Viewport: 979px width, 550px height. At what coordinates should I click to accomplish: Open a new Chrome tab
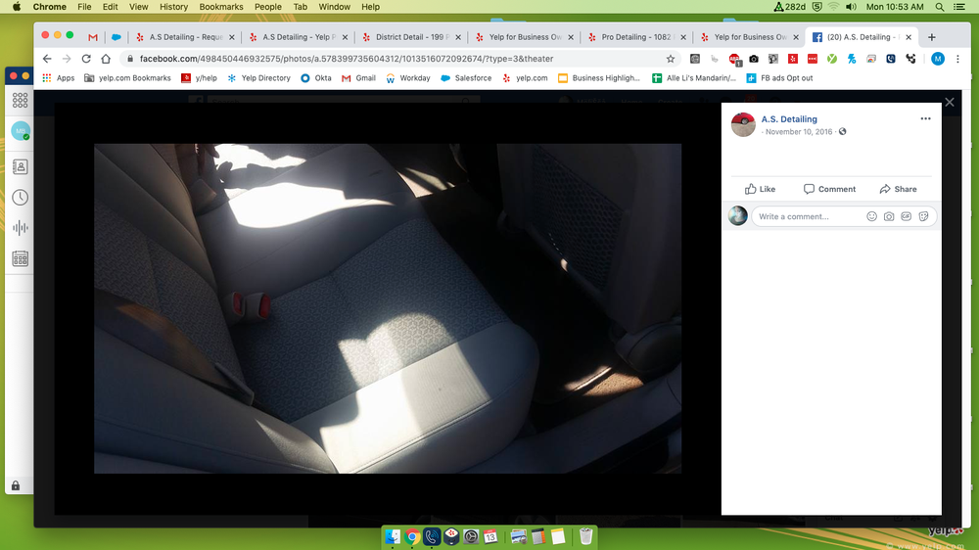[931, 37]
